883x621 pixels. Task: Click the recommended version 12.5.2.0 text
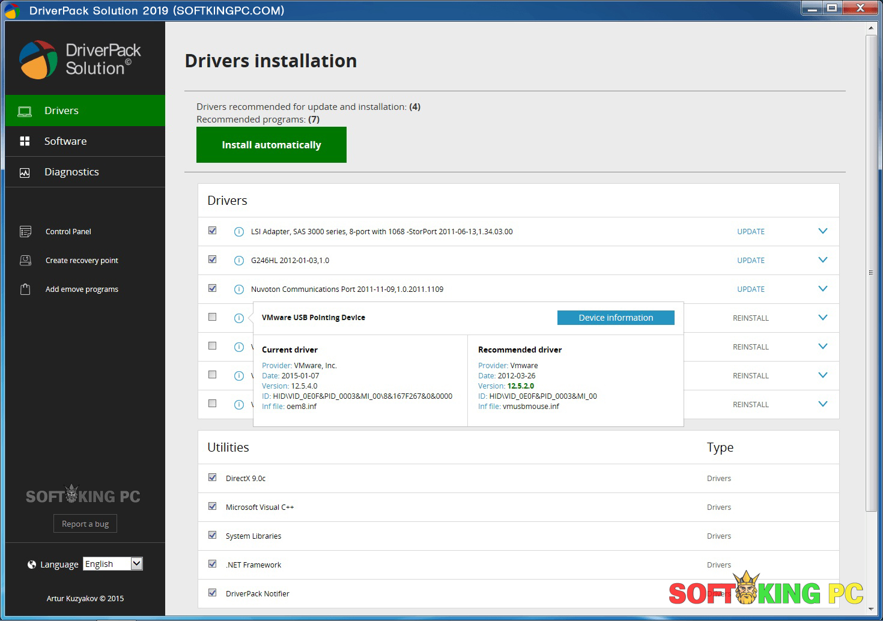[520, 386]
